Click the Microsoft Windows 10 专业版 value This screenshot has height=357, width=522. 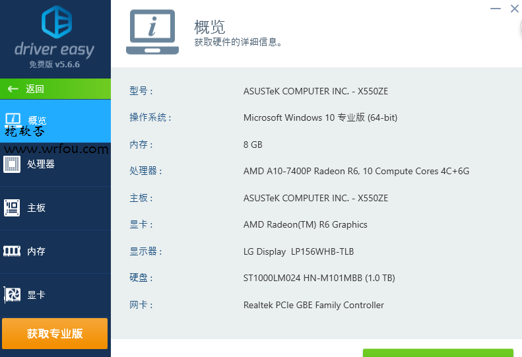[320, 117]
